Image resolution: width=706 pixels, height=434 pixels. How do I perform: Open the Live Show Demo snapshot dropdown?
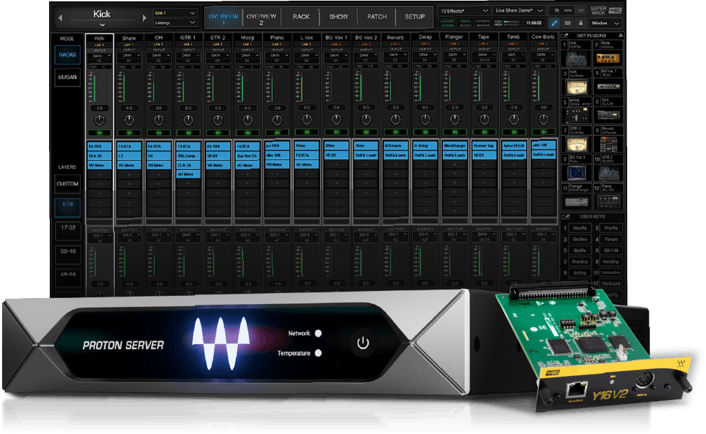point(519,11)
